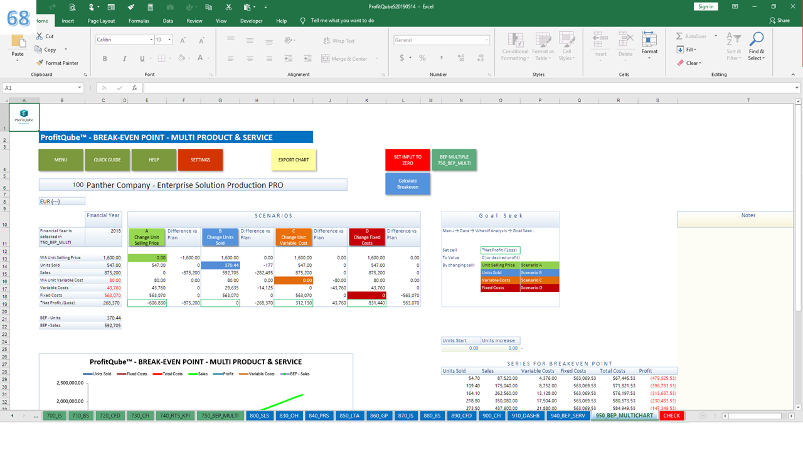Click the red SETTINGS button
This screenshot has height=452, width=803.
click(200, 160)
